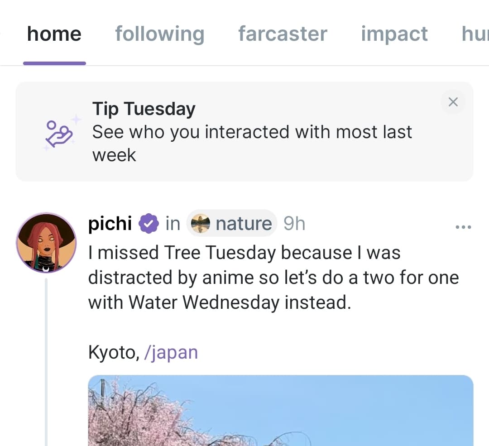The image size is (489, 446).
Task: Open the three-dot options menu on pichi's cast
Action: point(463,226)
